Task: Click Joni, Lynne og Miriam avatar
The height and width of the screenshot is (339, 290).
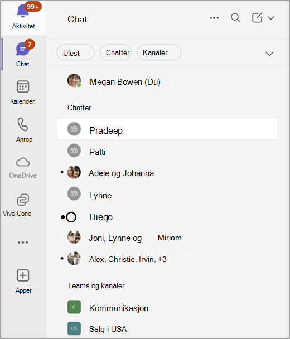Action: coord(74,237)
